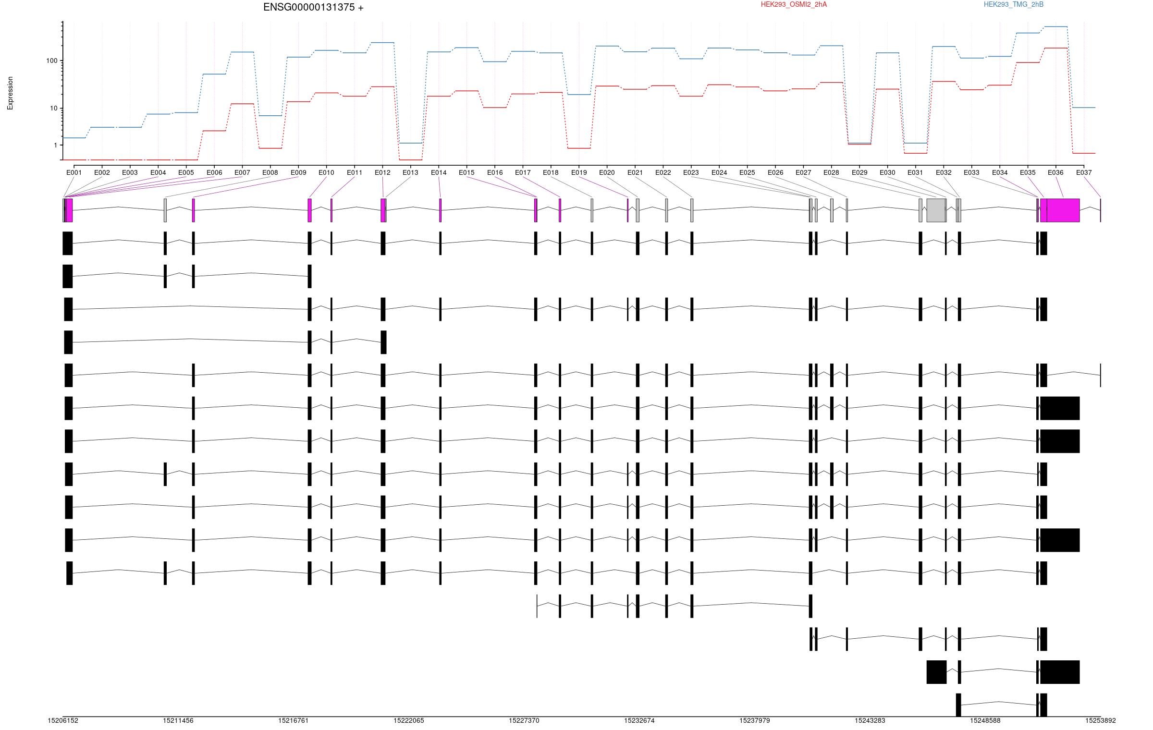Click exon label E037

(1084, 172)
